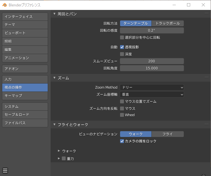The height and width of the screenshot is (176, 211).
Task: Click the ズーム panel title text
Action: (63, 78)
